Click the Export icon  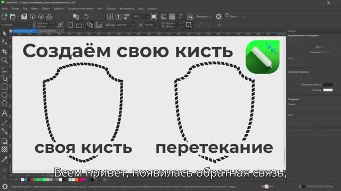(118, 16)
